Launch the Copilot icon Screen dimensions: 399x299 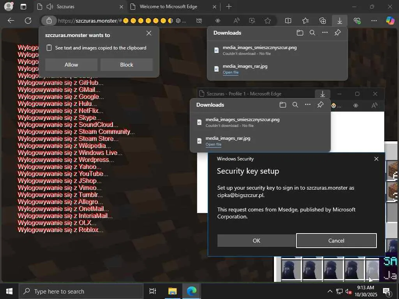[390, 21]
